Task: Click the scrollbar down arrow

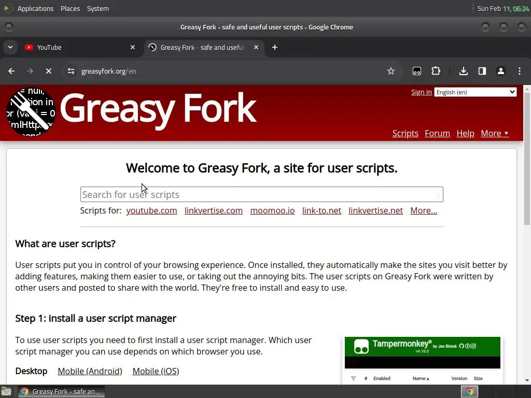Action: (x=527, y=380)
